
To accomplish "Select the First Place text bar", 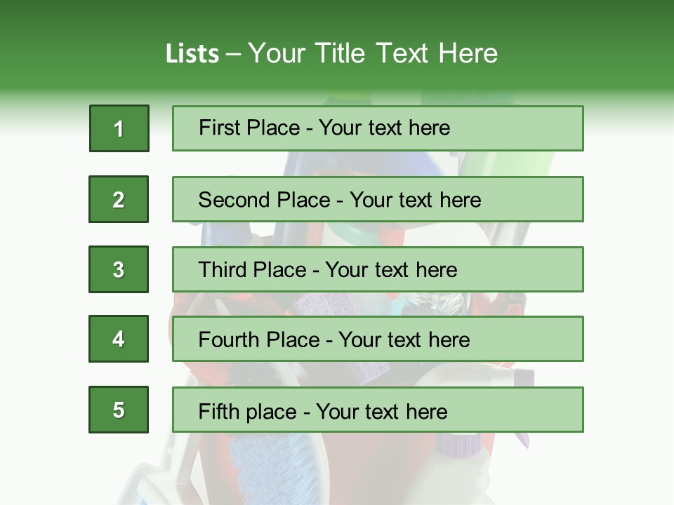I will (378, 128).
